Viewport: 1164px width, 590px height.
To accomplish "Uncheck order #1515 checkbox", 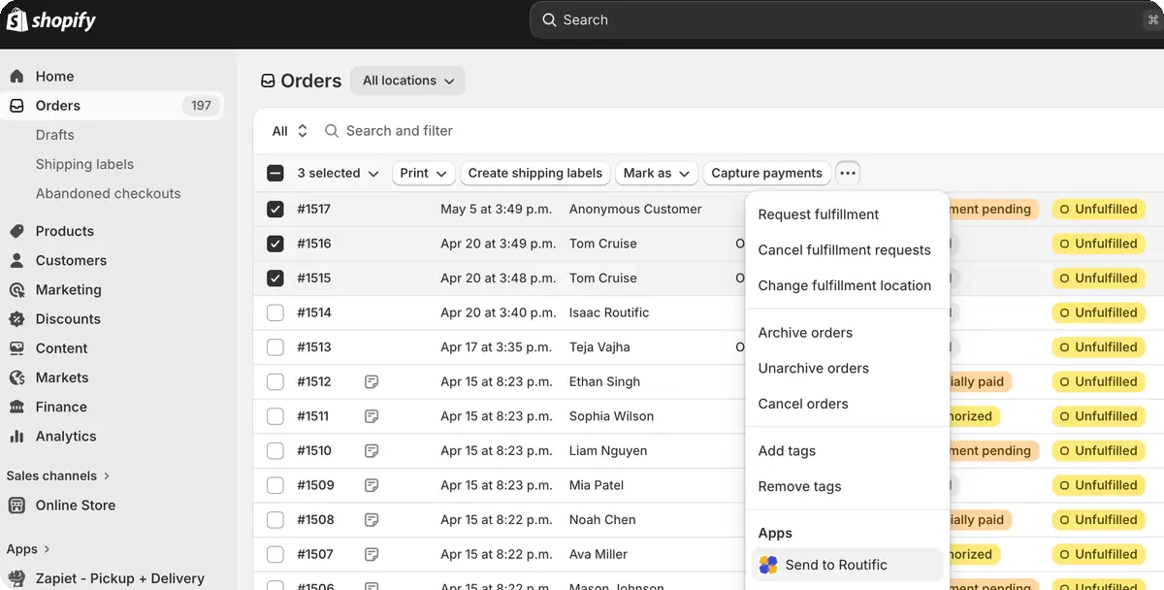I will (275, 278).
